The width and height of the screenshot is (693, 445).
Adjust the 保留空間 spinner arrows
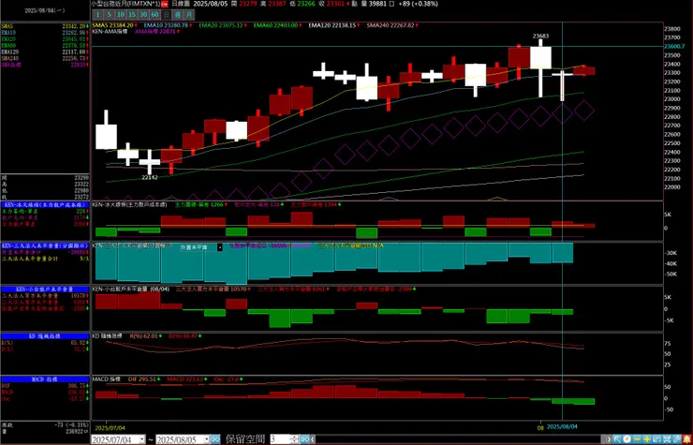[294, 439]
